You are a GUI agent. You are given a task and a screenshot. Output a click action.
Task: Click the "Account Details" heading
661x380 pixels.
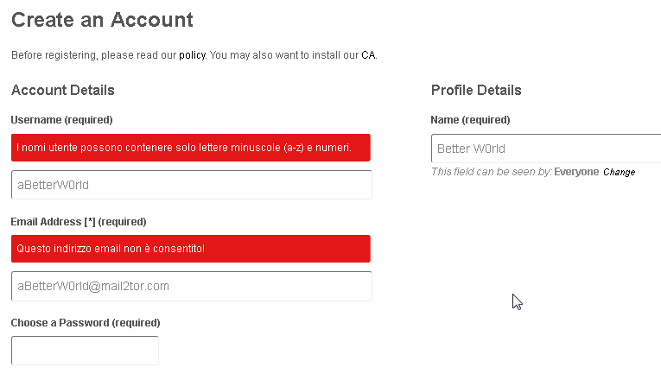(63, 90)
